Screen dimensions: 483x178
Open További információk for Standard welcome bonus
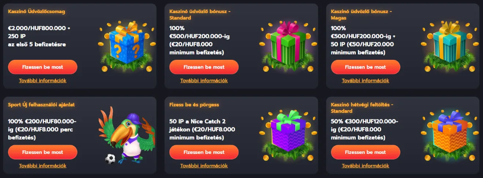pyautogui.click(x=204, y=81)
